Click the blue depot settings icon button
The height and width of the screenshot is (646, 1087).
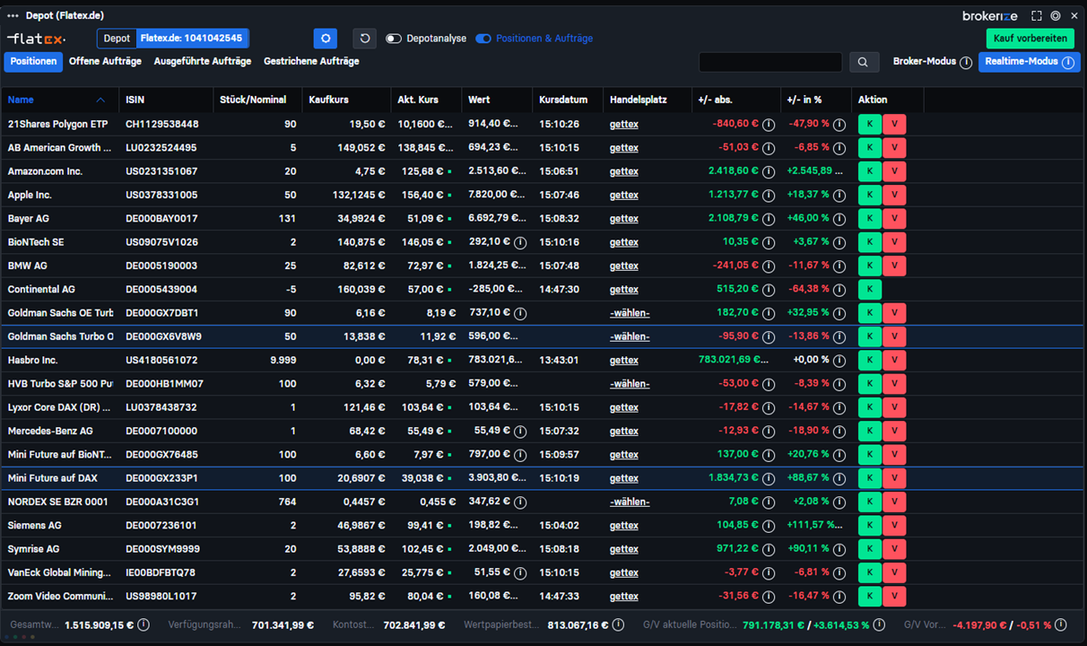pyautogui.click(x=326, y=39)
